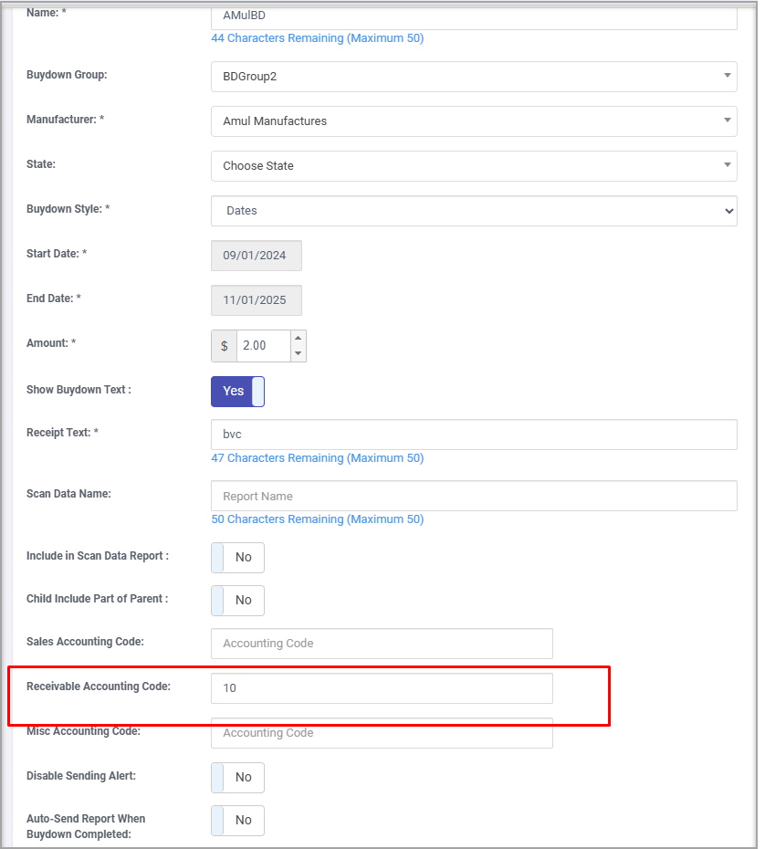Open the End Date field
This screenshot has width=765, height=849.
pos(256,300)
